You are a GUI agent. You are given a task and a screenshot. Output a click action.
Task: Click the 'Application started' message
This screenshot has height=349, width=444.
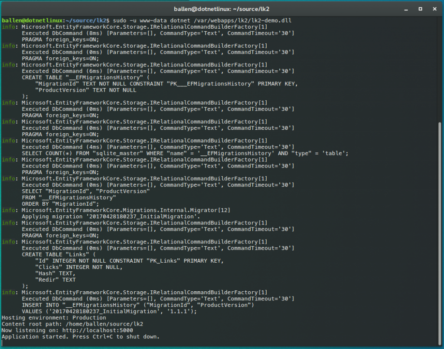(x=80, y=336)
